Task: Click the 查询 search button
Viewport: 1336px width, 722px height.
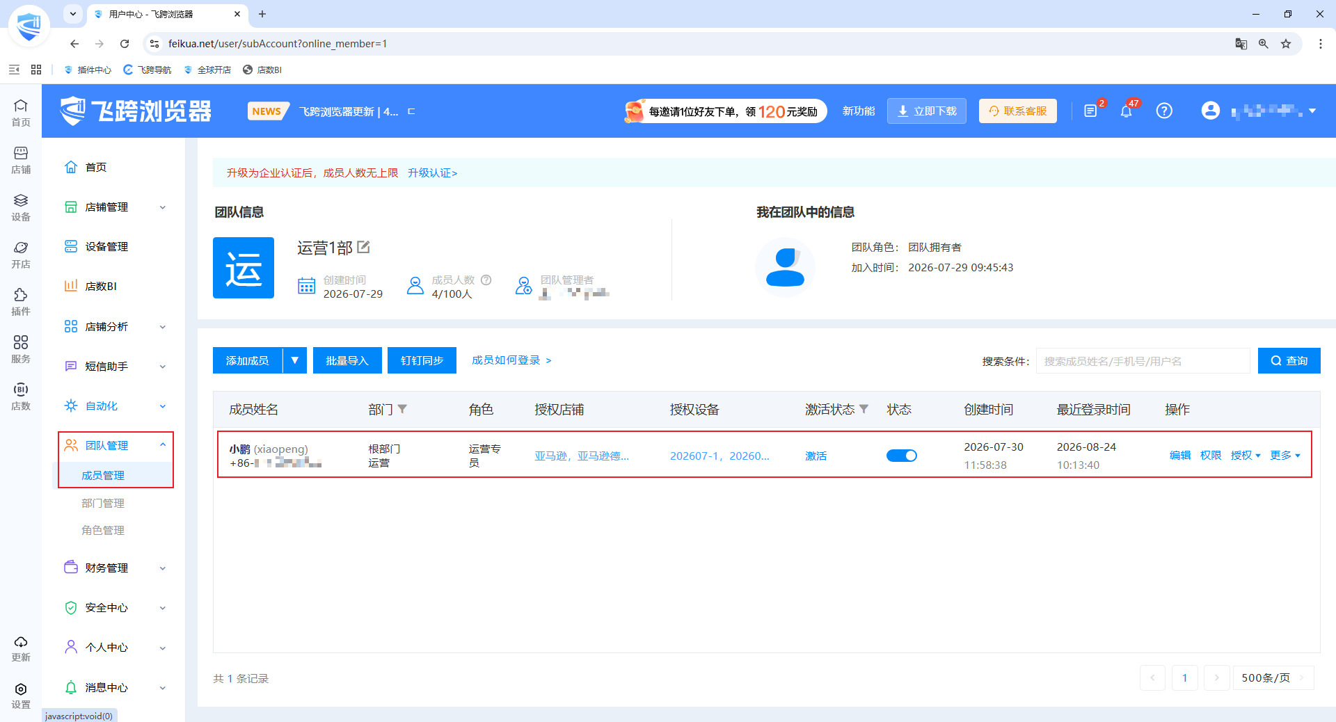Action: coord(1289,360)
